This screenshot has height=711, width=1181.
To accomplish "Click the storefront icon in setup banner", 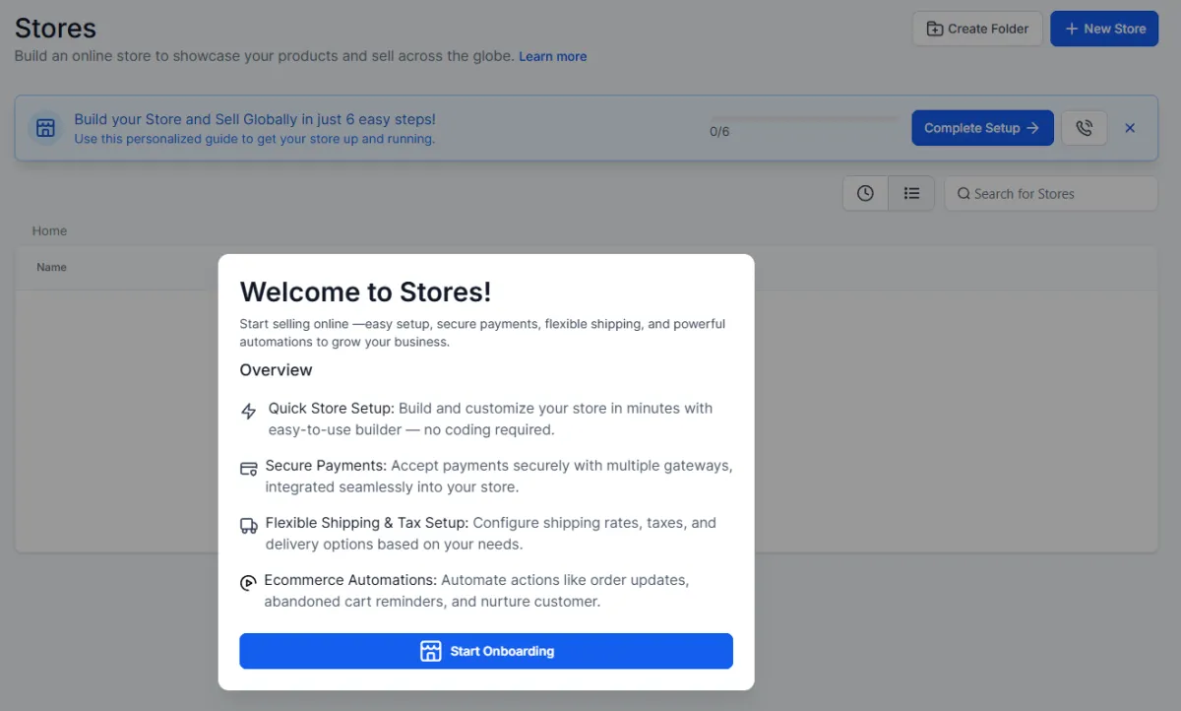I will pos(45,128).
